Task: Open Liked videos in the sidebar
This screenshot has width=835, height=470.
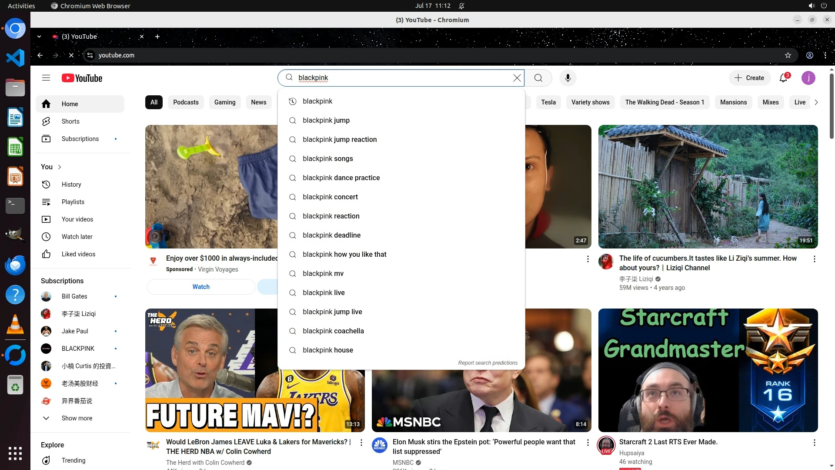Action: tap(78, 254)
